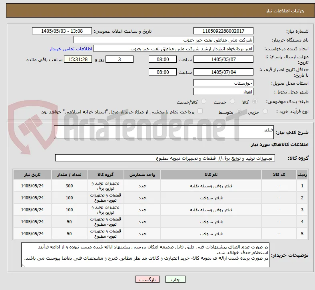Click the بازگشت back button
Image resolution: width=315 pixels, height=290 pixels.
(x=148, y=279)
